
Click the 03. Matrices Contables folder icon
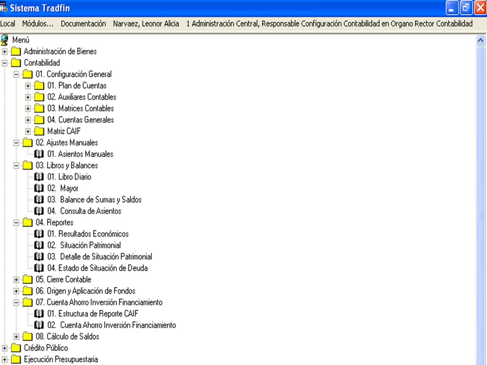pos(39,109)
